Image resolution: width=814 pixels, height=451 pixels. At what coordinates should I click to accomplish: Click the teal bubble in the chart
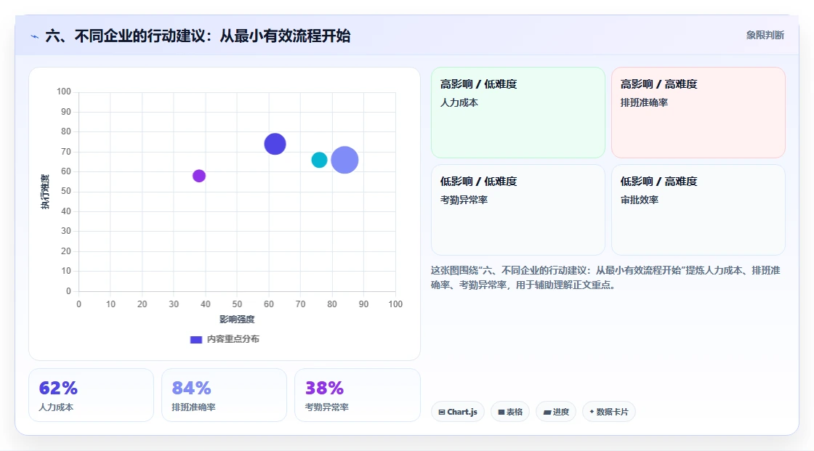pos(319,160)
